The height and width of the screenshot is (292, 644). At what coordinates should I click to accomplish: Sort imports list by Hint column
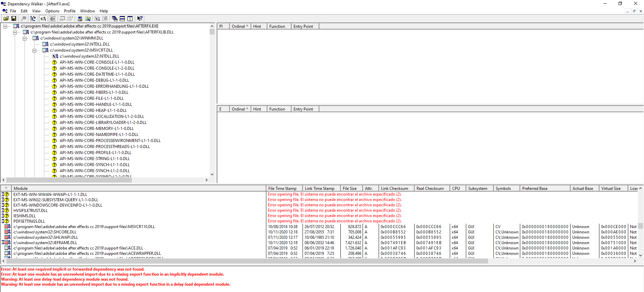tap(259, 26)
